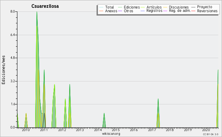Click the red Reversiones line swatch
222x137 pixels.
pyautogui.click(x=193, y=11)
